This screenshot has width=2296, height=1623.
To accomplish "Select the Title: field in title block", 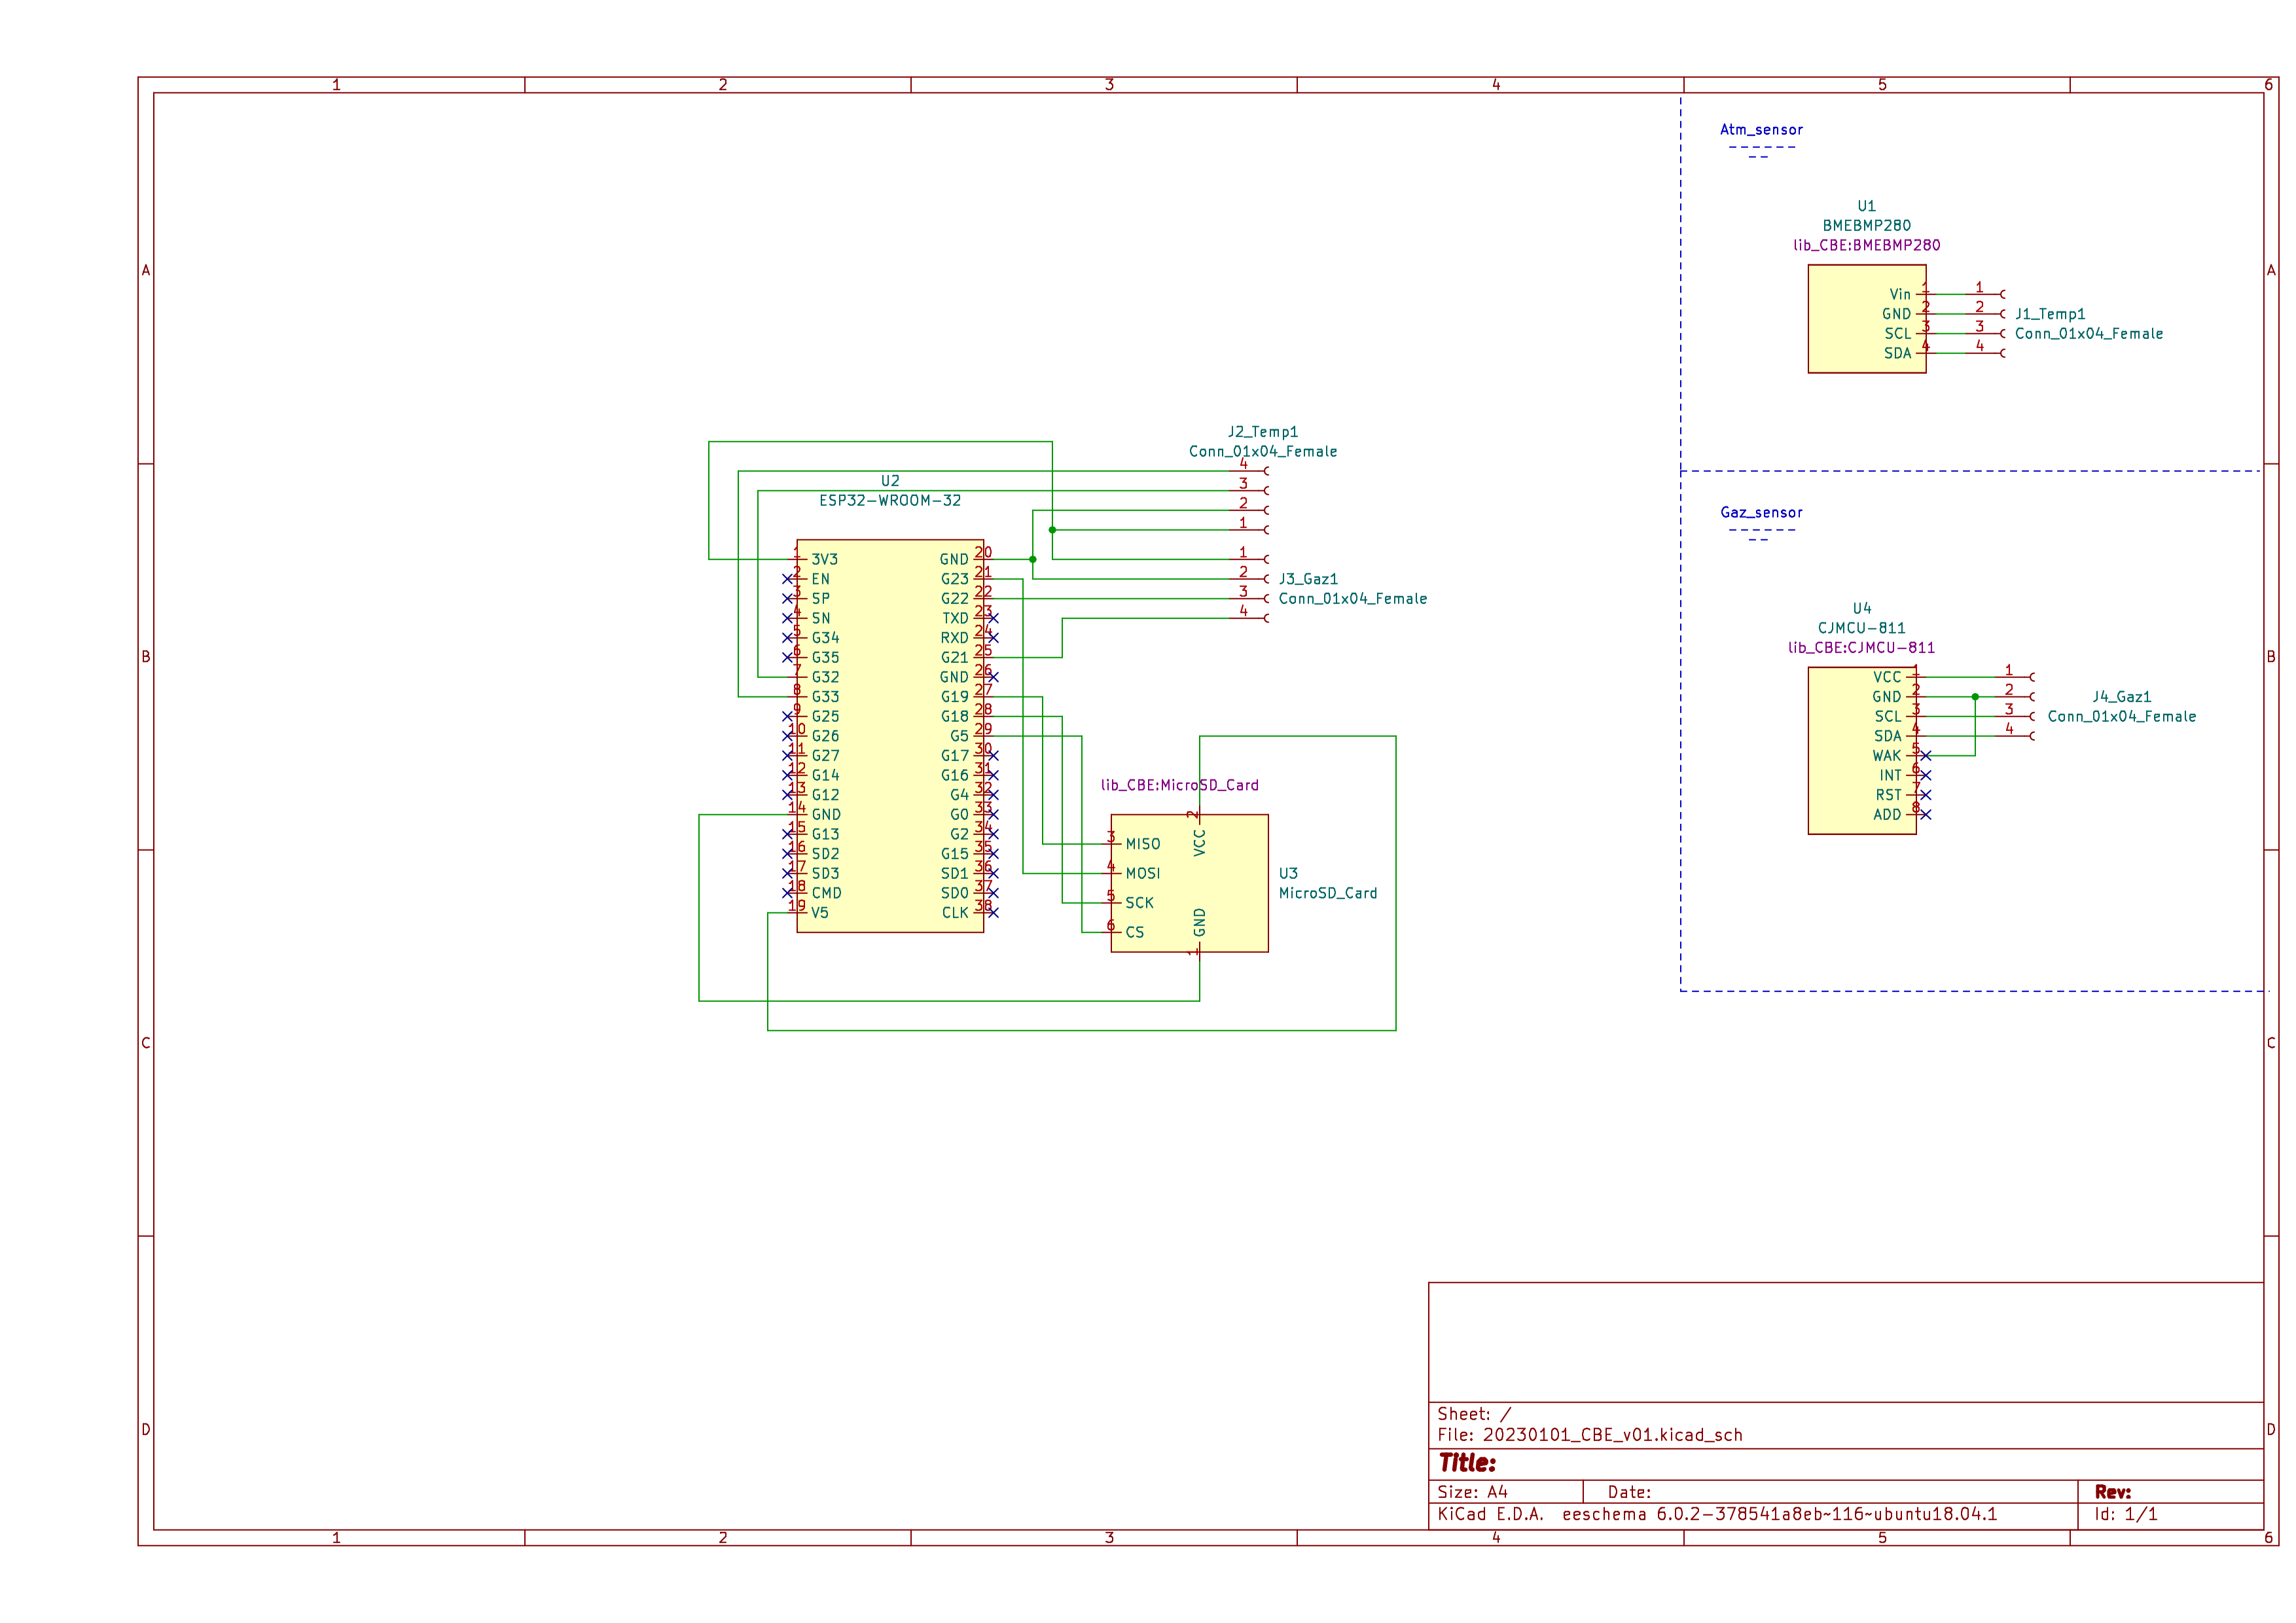I will 1467,1463.
